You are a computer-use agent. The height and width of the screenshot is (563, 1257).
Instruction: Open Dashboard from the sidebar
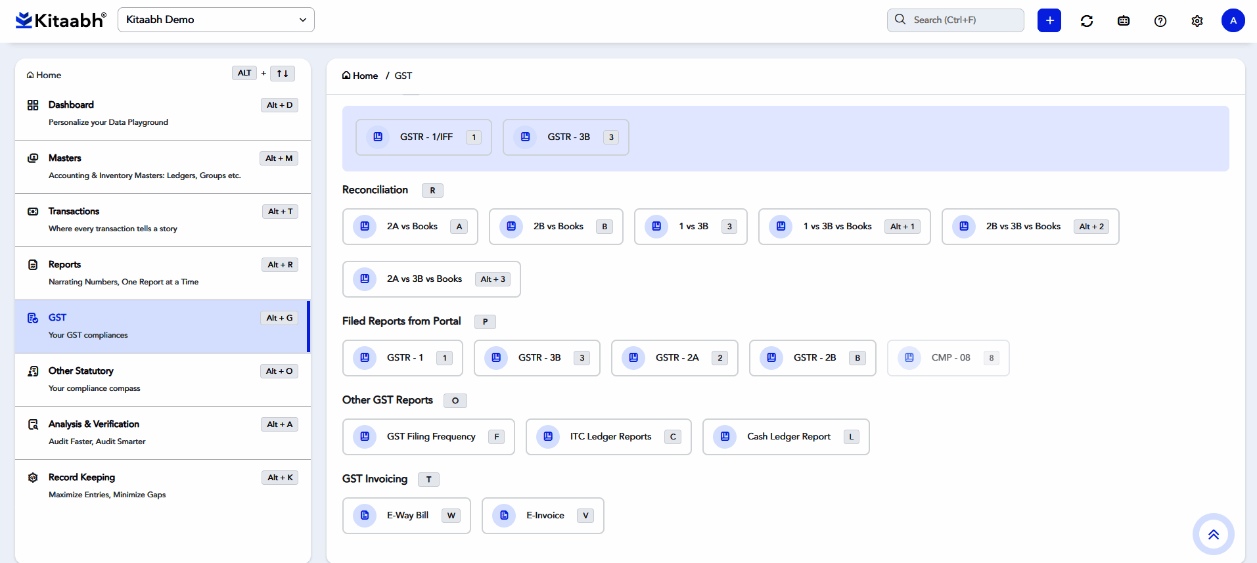71,105
